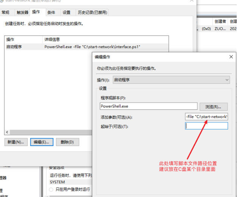Switch to the 常规 tab
The height and width of the screenshot is (197, 237).
pyautogui.click(x=5, y=12)
